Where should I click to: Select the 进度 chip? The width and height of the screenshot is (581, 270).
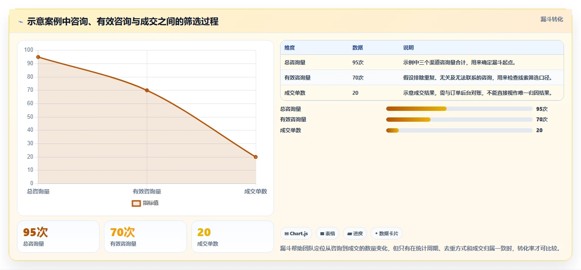point(355,233)
